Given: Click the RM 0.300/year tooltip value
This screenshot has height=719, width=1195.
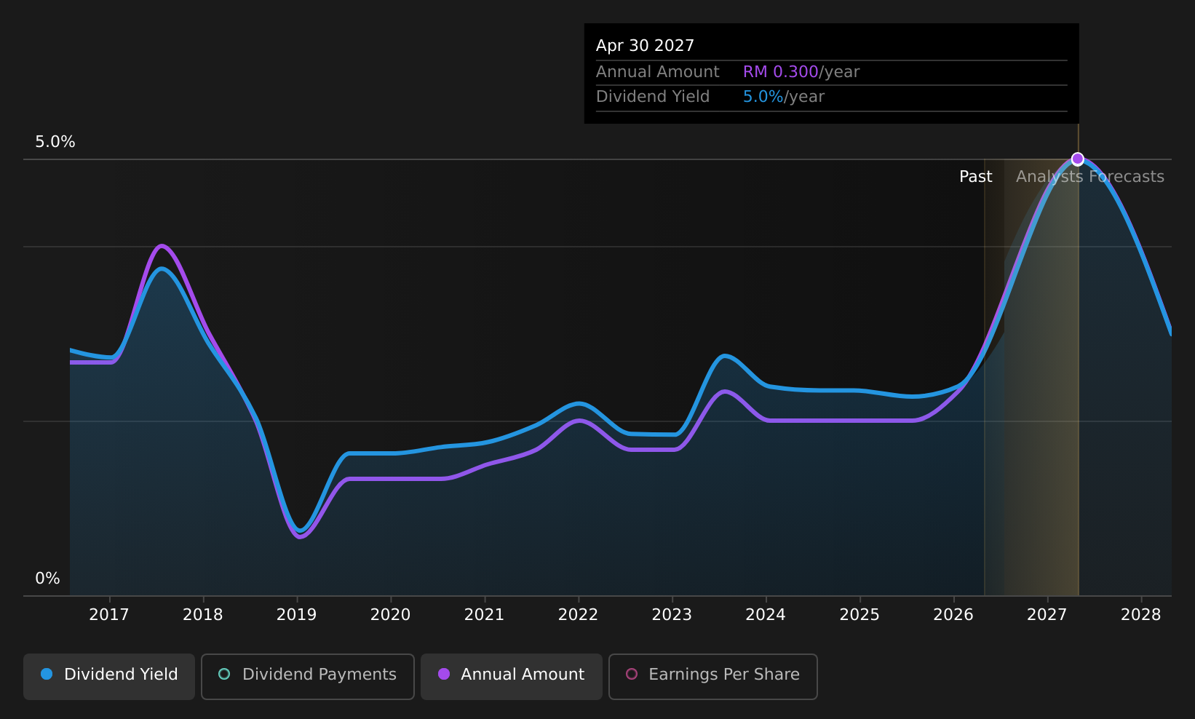Looking at the screenshot, I should point(801,72).
